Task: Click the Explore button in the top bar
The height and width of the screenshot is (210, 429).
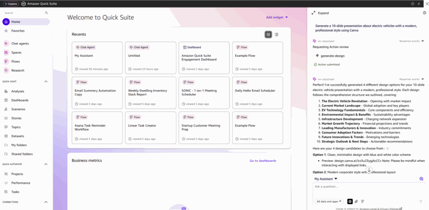Action: [11, 4]
